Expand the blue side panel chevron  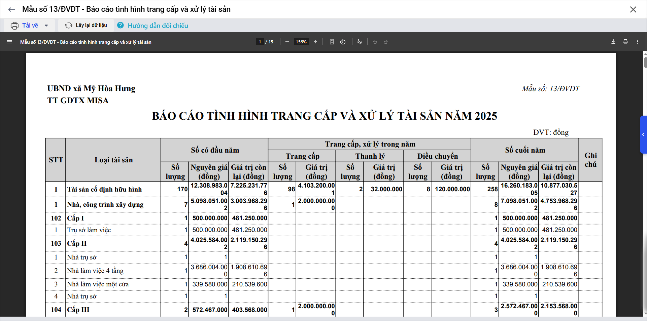pos(643,134)
